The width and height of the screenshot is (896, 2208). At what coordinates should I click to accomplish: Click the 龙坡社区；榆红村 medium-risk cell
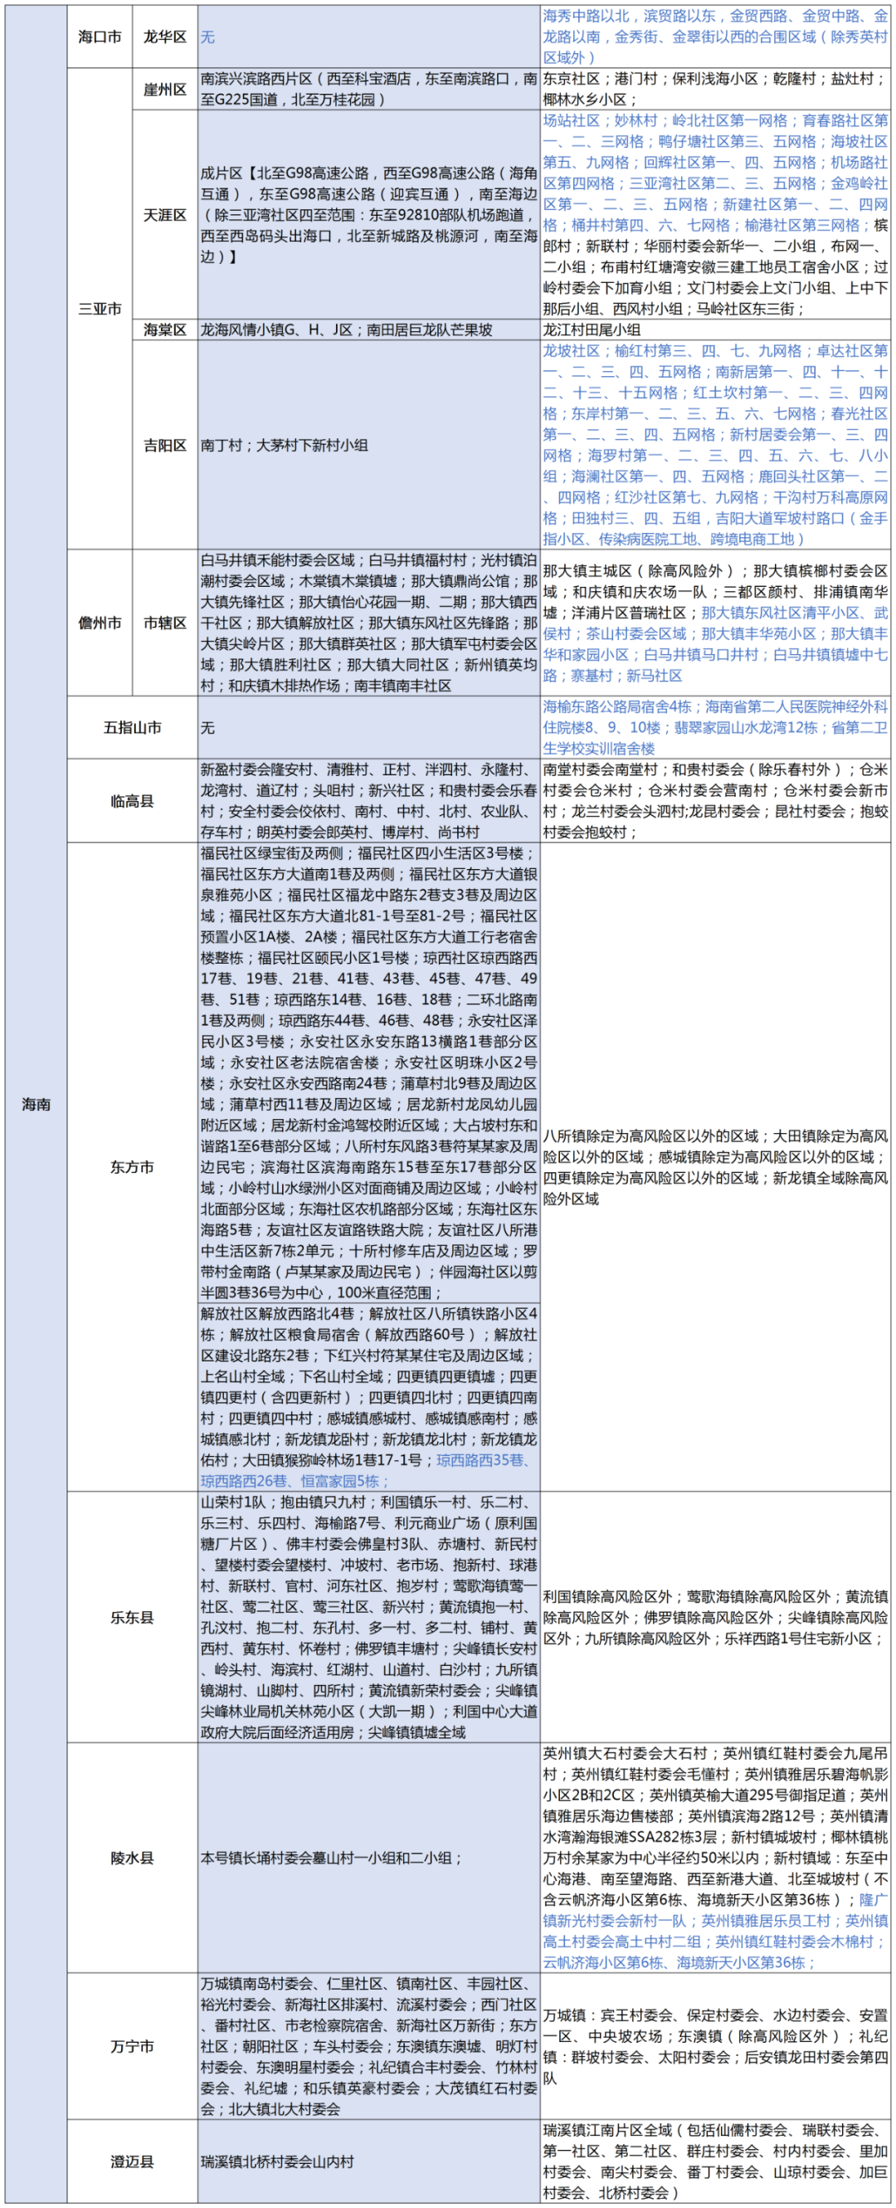715,445
